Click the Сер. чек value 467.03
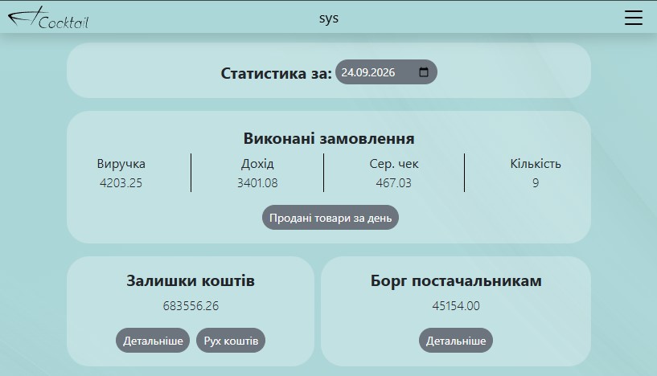This screenshot has height=376, width=657. [394, 183]
